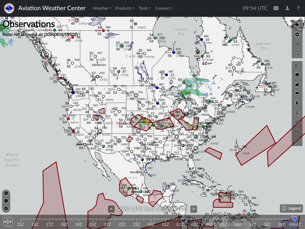Set timeline to 00Z

coord(151,224)
